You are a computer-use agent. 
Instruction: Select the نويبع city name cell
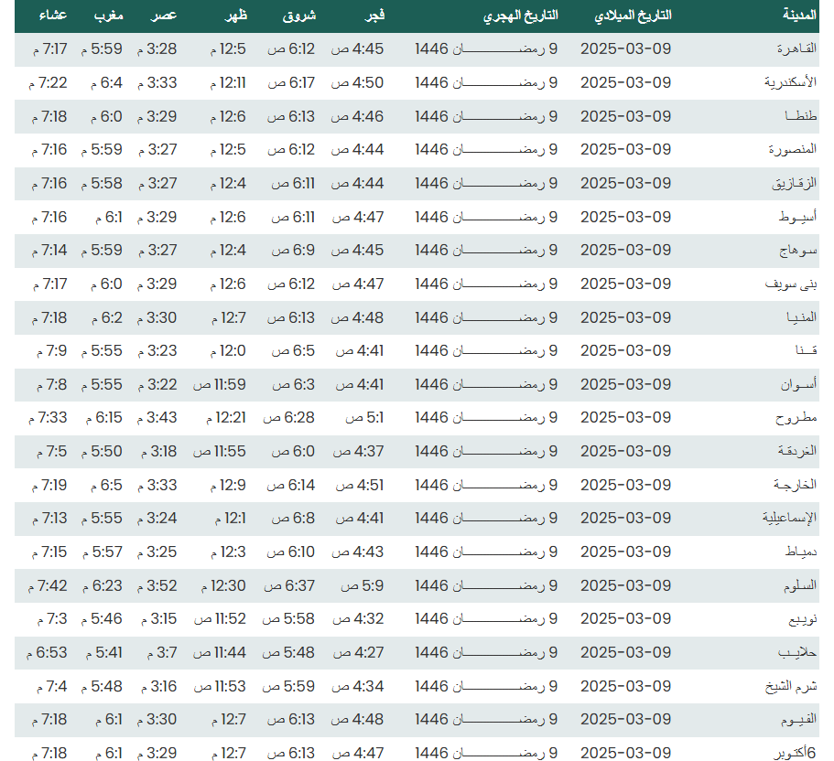pyautogui.click(x=803, y=619)
